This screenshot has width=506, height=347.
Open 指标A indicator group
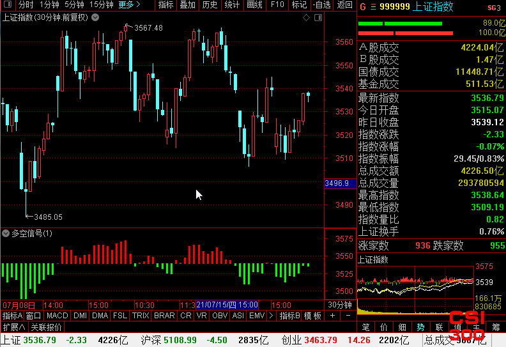point(13,315)
